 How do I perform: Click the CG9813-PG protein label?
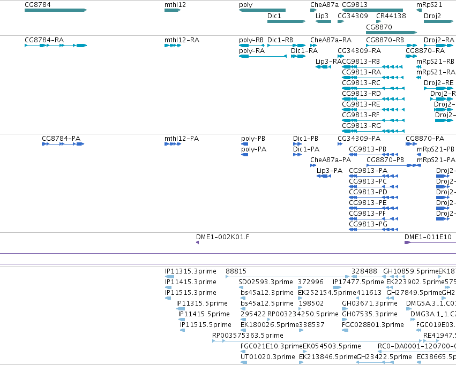point(368,224)
